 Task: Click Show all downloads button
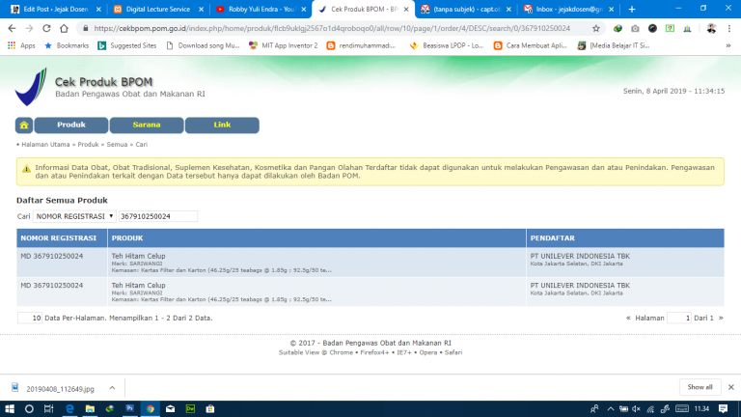click(x=700, y=387)
